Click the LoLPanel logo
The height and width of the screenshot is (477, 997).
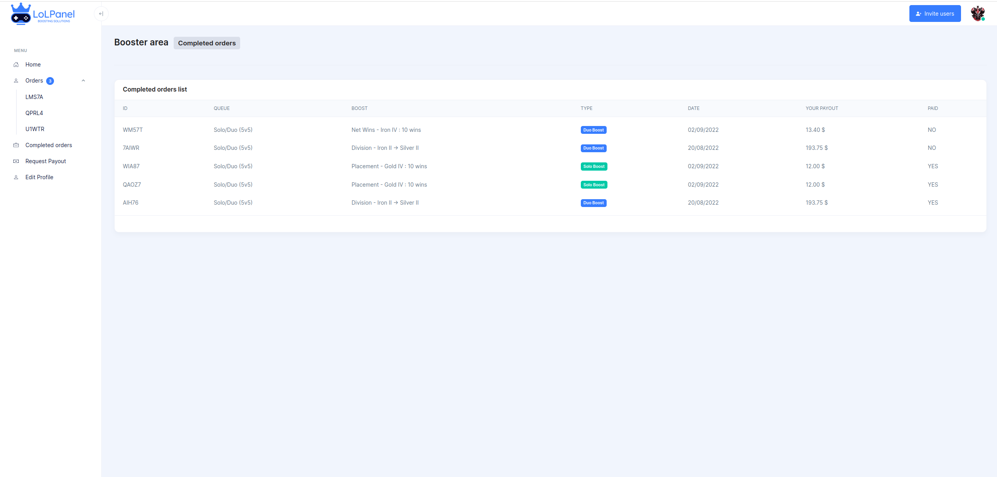click(43, 14)
